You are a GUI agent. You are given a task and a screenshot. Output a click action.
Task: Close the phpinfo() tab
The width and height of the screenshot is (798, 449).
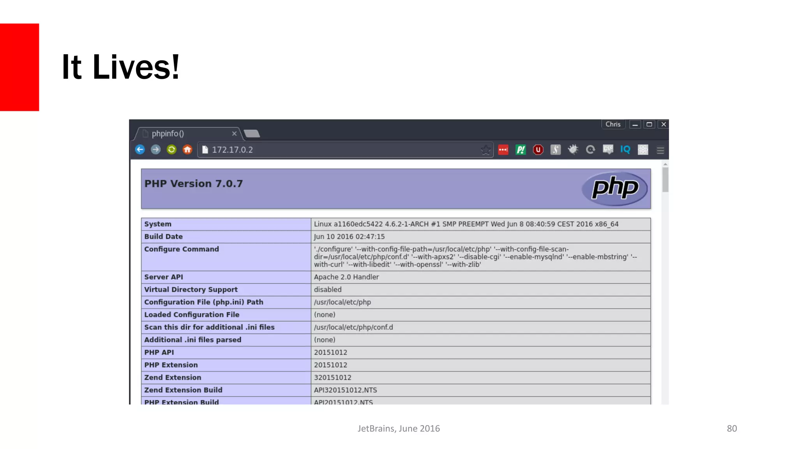click(234, 134)
